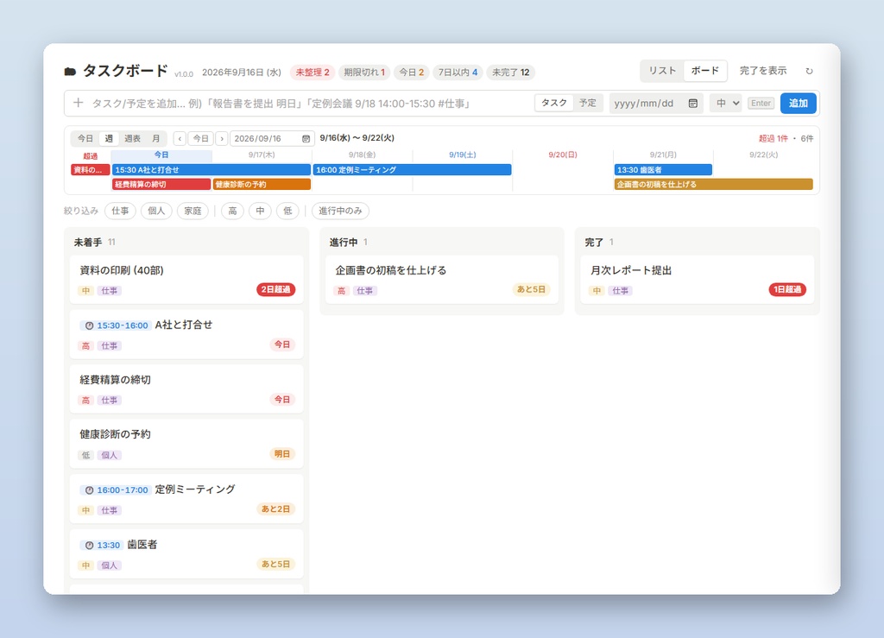
Task: Toggle 家庭 filter chip
Action: coord(193,211)
